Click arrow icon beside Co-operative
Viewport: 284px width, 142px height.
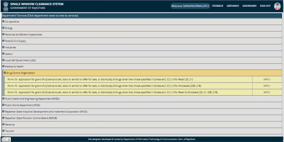tap(3, 22)
